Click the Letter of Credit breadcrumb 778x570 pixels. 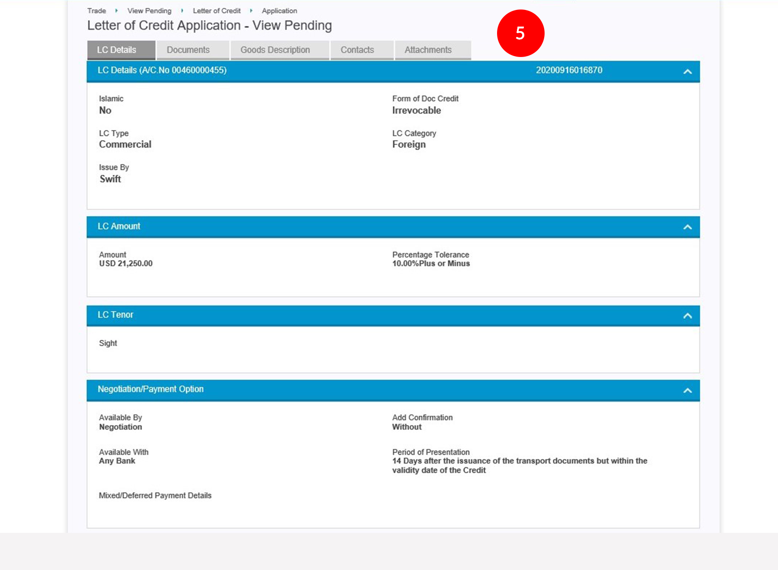pyautogui.click(x=217, y=11)
